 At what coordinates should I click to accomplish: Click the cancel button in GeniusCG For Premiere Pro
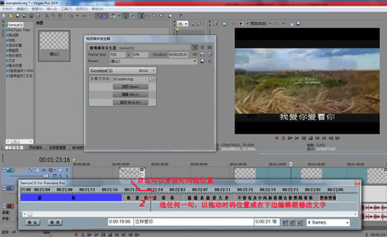(55, 222)
